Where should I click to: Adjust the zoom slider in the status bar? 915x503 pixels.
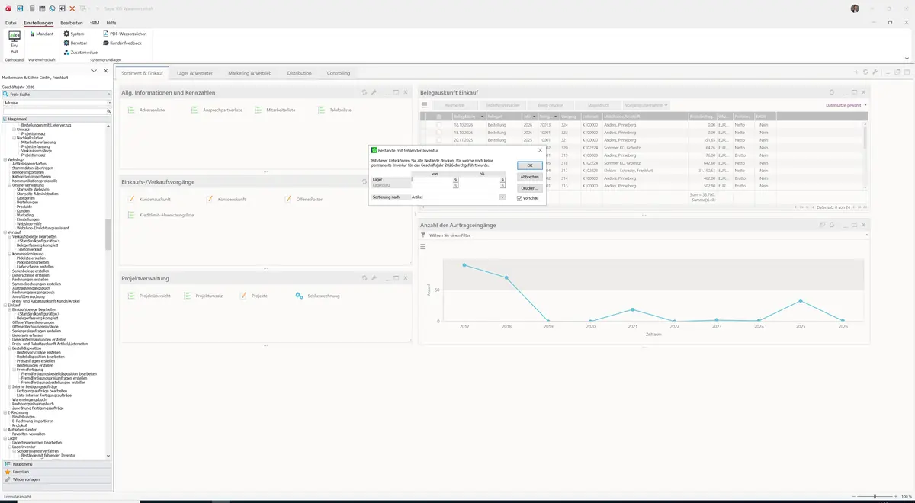[874, 496]
